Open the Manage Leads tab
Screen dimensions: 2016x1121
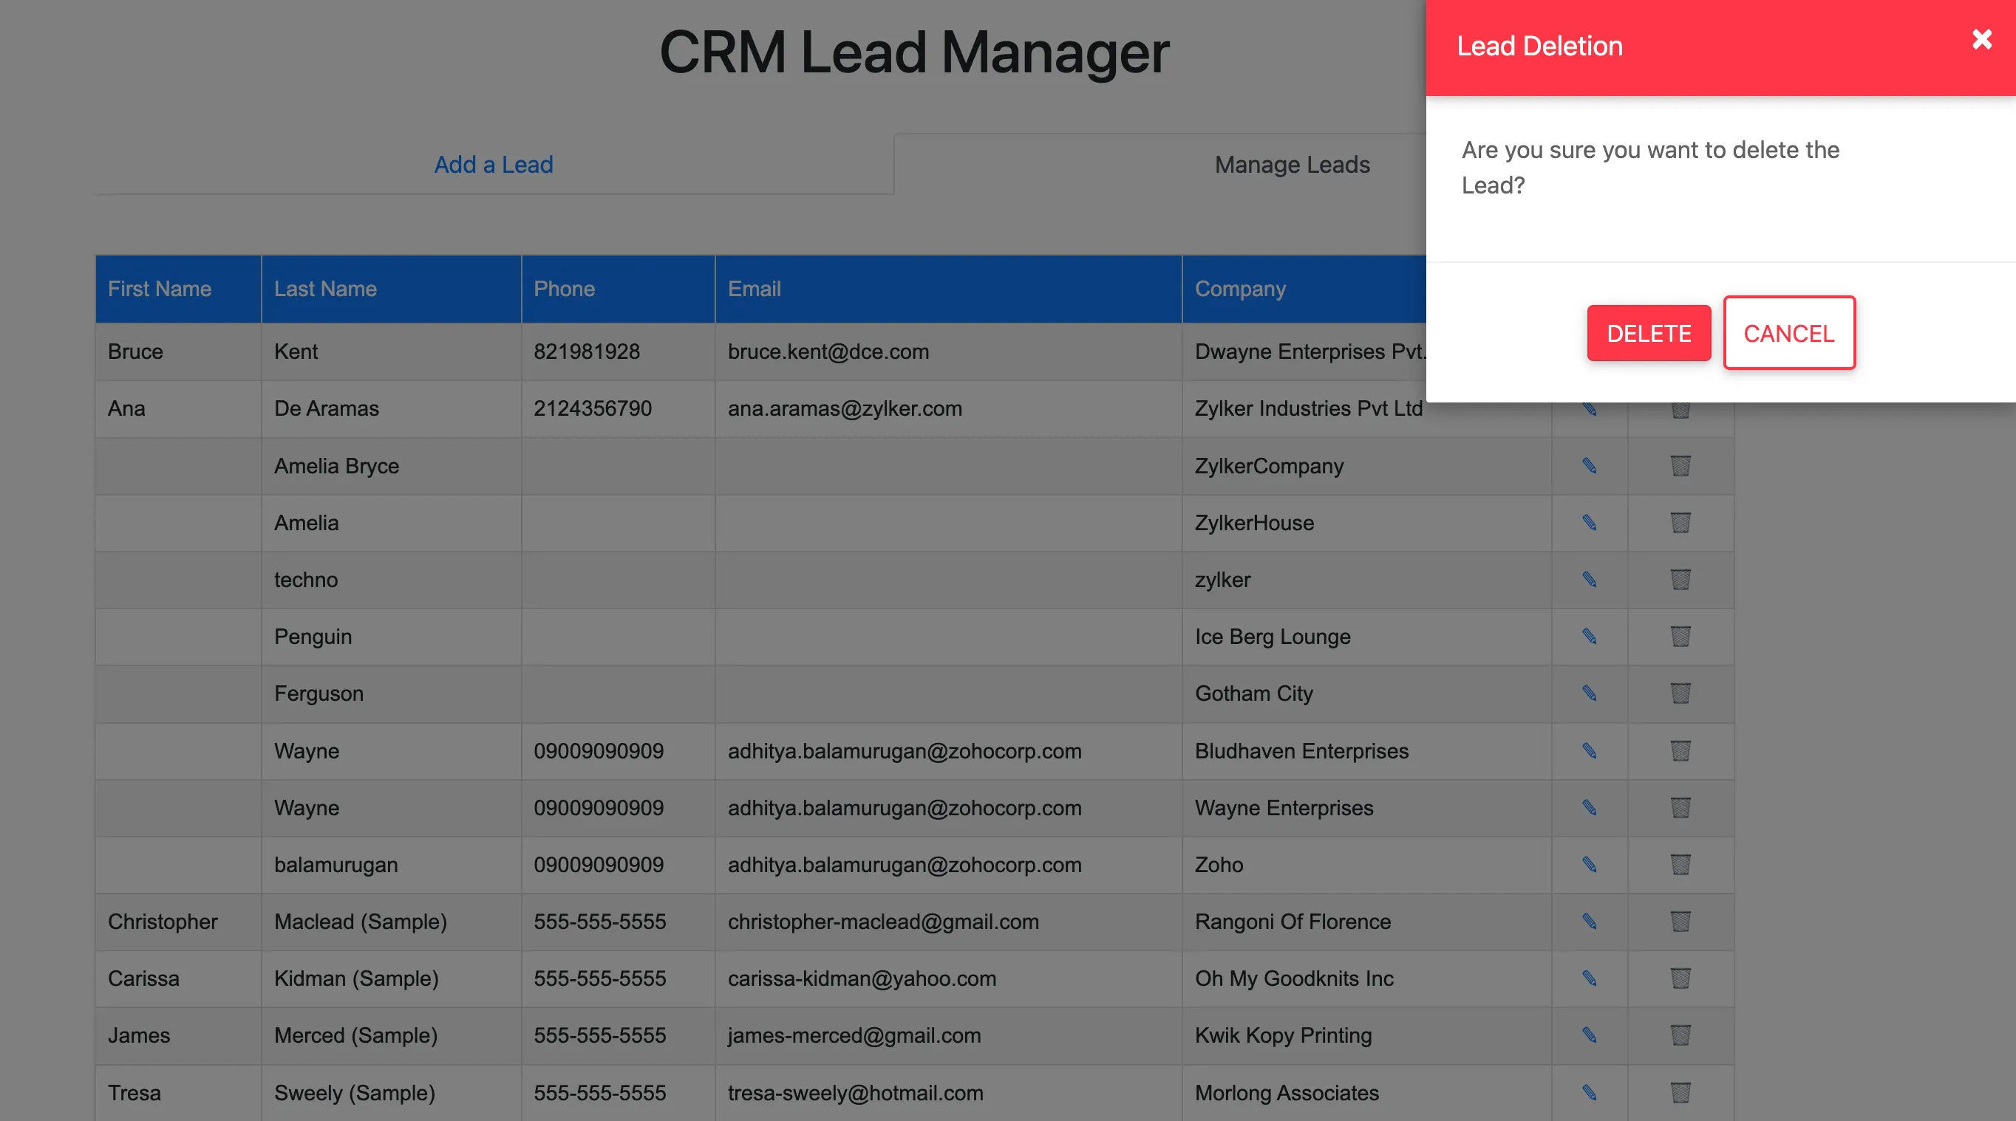tap(1291, 165)
